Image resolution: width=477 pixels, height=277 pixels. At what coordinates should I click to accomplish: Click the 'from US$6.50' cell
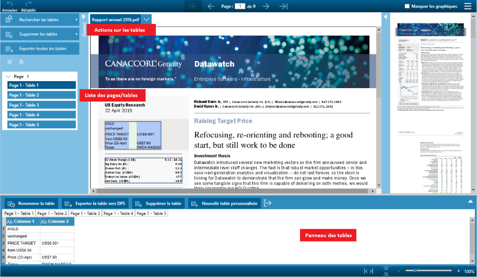tap(23, 250)
